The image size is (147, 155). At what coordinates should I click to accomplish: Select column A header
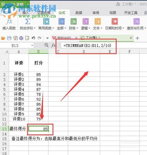coord(19,51)
